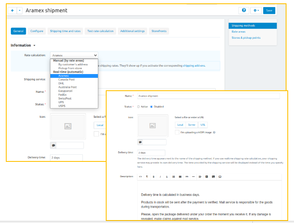Image resolution: width=294 pixels, height=223 pixels.
Task: Select the Disabled status radio
Action: [x=152, y=107]
